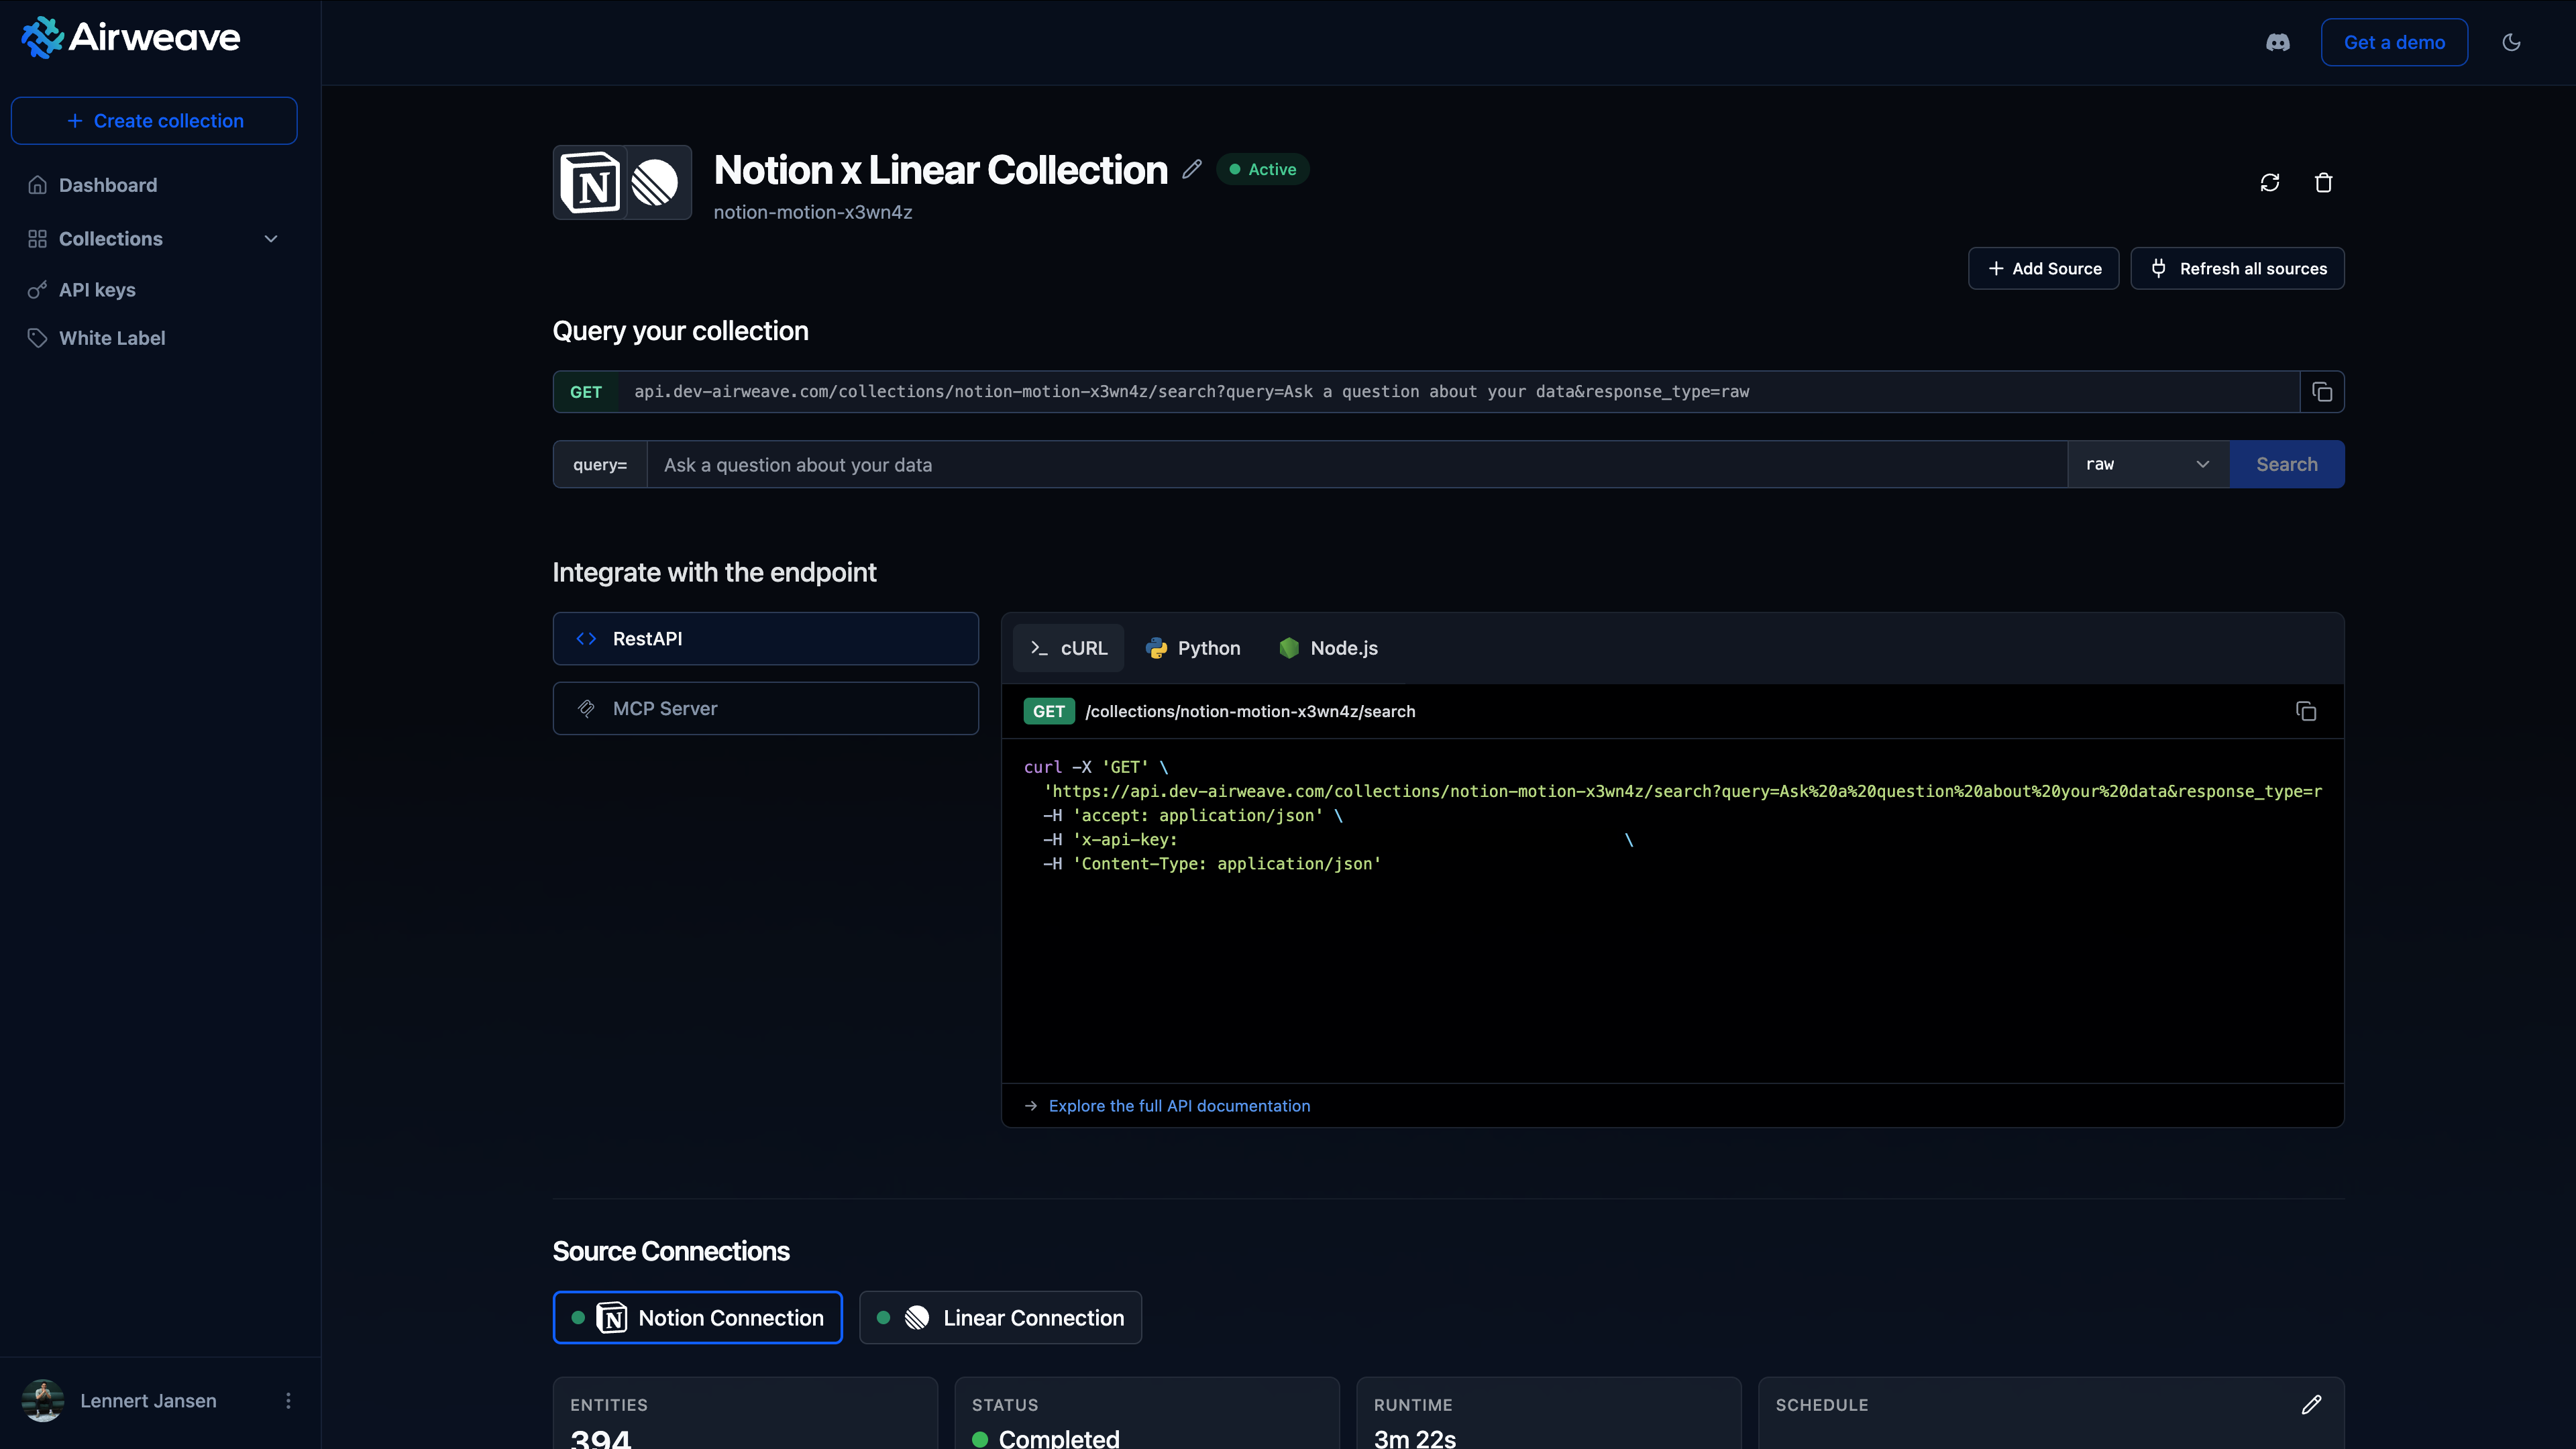Image resolution: width=2576 pixels, height=1449 pixels.
Task: Select the Linear Connection source
Action: point(1000,1317)
